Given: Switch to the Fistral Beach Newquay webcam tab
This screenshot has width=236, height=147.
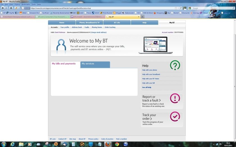Looking at the screenshot, I should coord(18,17).
